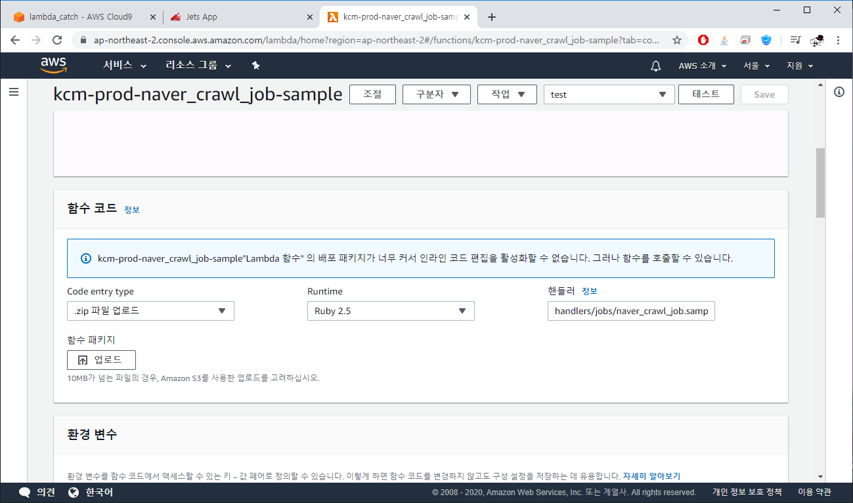Click the kcm-prod-naver_crawl_job-sample function title

pos(198,94)
